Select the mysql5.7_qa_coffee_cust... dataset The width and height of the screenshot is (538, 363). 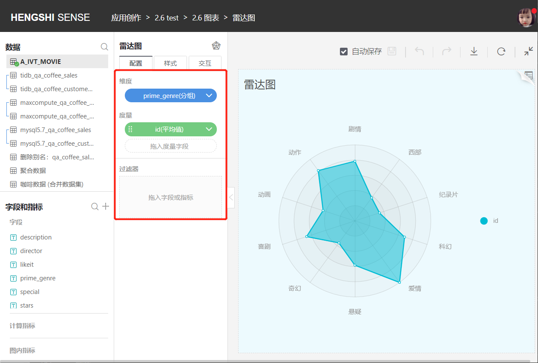(x=57, y=144)
